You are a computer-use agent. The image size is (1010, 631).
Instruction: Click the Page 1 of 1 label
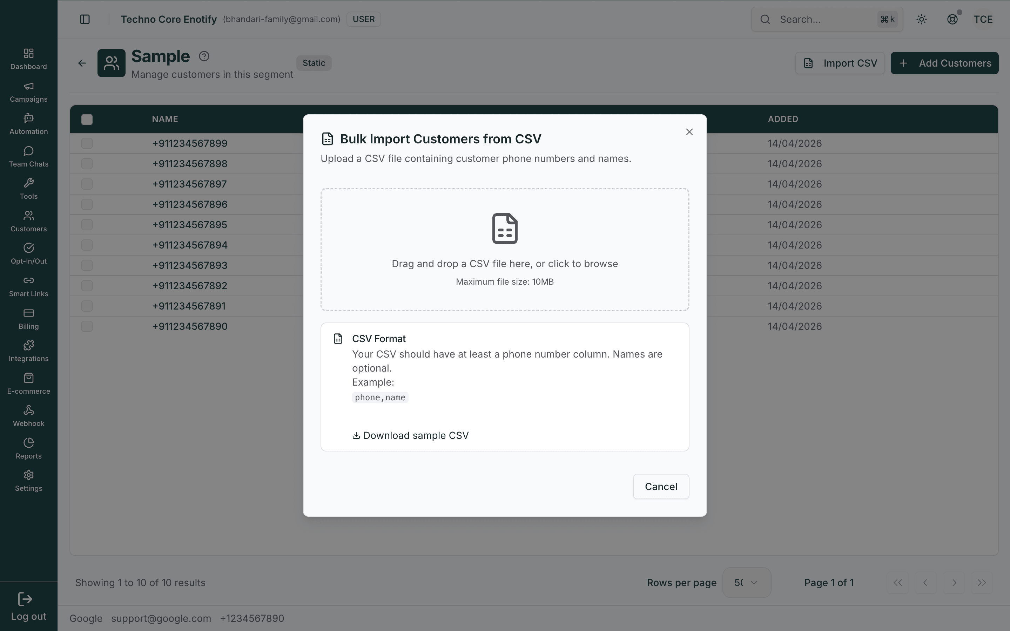pos(829,583)
